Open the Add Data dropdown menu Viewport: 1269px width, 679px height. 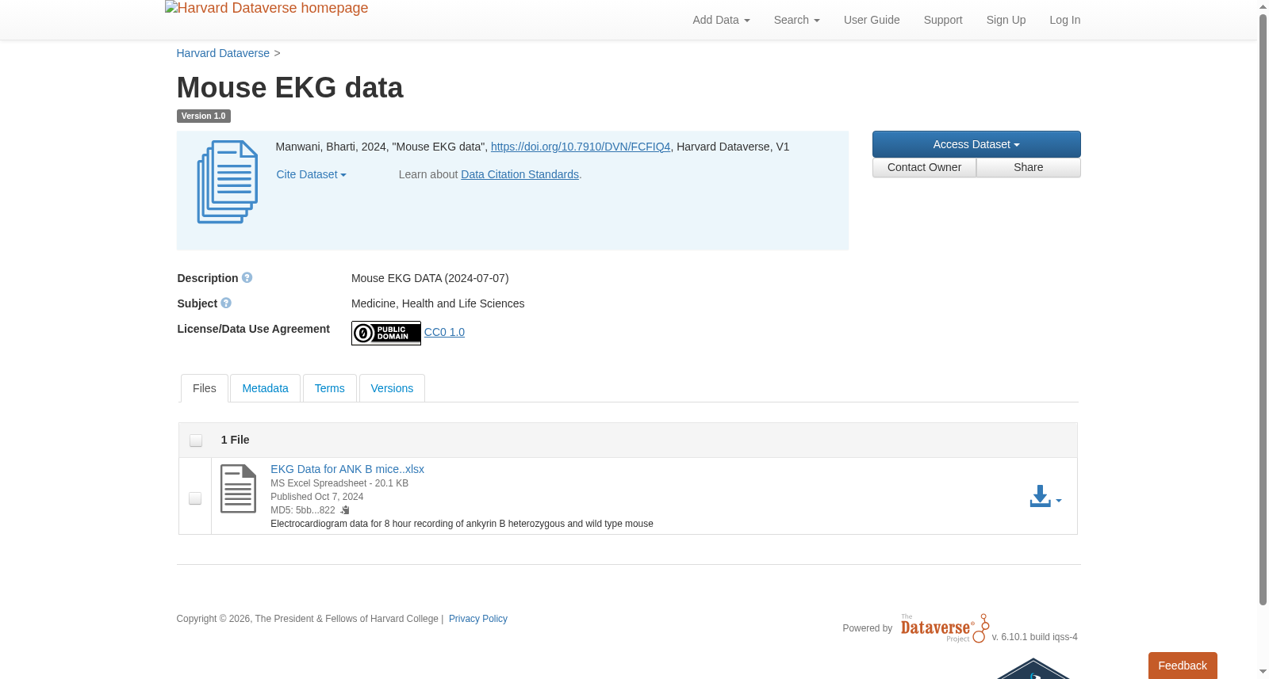[x=721, y=20]
